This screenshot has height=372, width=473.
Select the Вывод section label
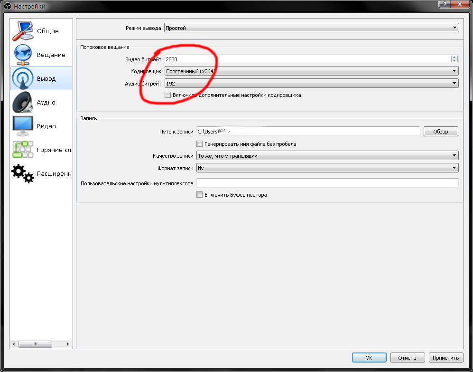(x=46, y=78)
